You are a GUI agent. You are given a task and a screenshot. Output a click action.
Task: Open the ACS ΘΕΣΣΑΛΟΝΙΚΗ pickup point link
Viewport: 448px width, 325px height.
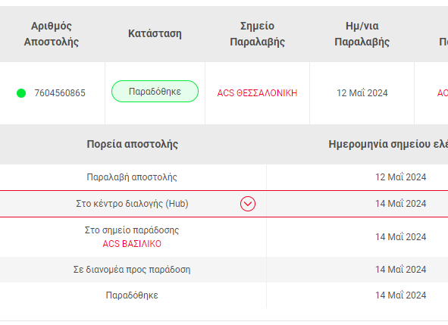pos(257,93)
